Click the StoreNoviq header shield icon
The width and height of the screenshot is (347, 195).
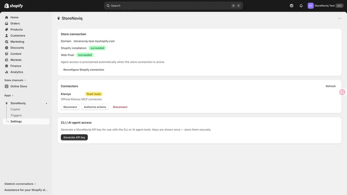(x=59, y=18)
